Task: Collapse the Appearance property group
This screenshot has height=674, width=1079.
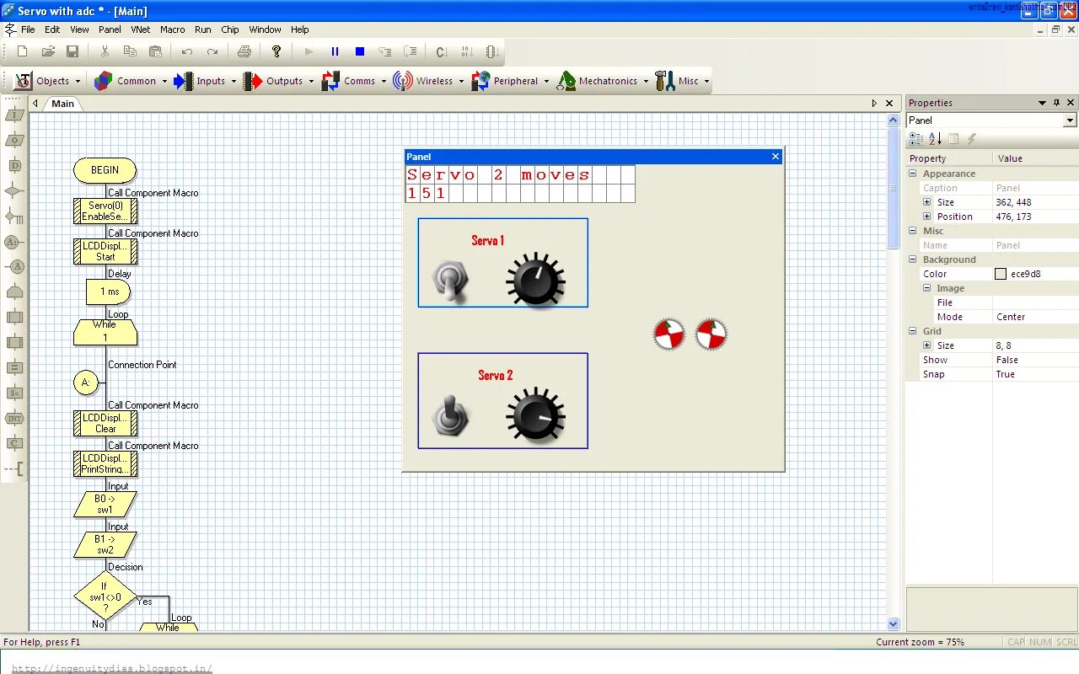Action: (x=912, y=174)
